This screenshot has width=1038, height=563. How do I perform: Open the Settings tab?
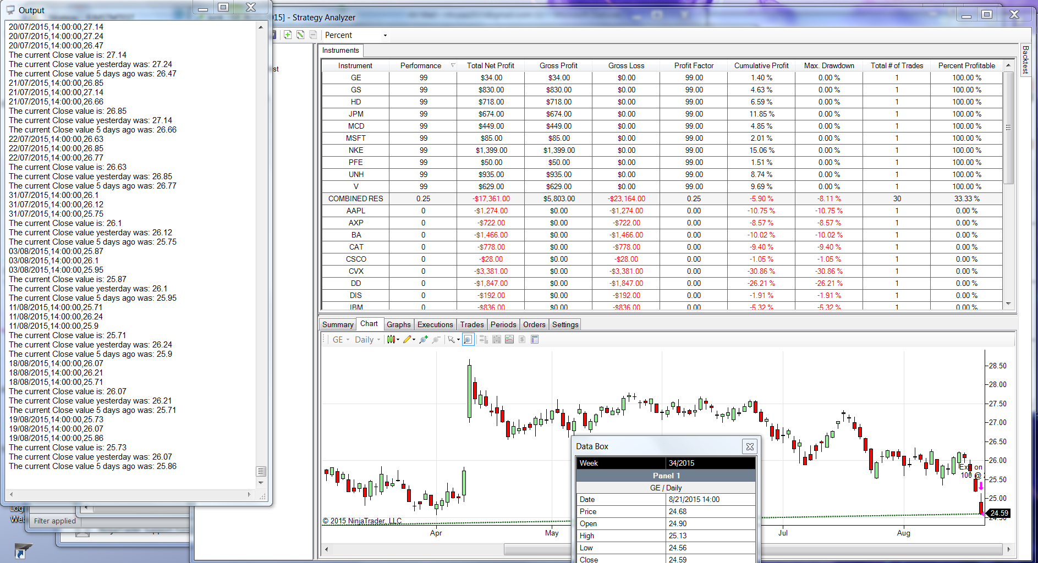pos(565,324)
